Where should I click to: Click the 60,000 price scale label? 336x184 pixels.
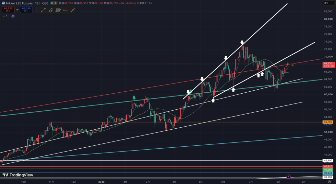[328, 94]
